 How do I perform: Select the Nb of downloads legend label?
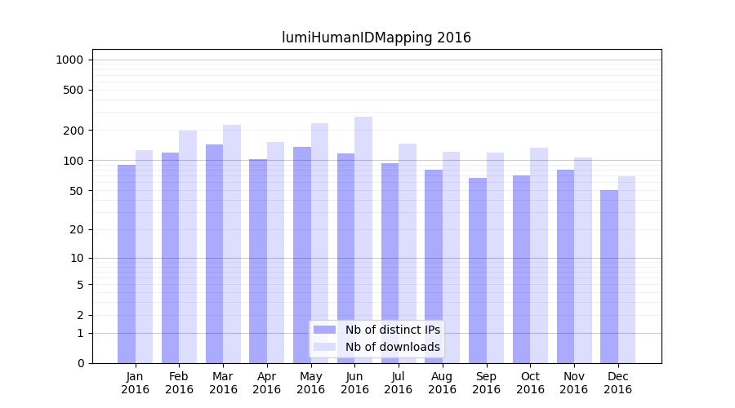click(392, 347)
